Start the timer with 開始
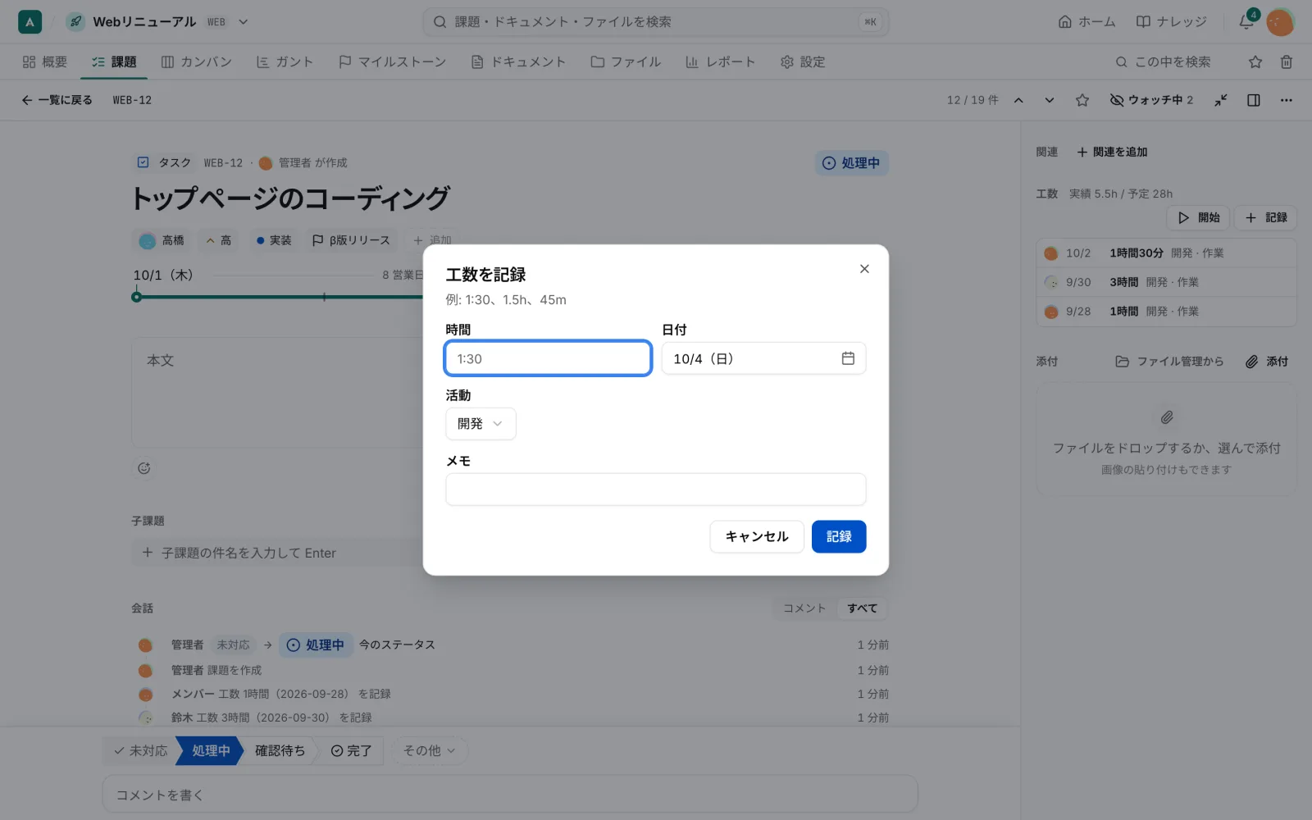 click(1199, 217)
